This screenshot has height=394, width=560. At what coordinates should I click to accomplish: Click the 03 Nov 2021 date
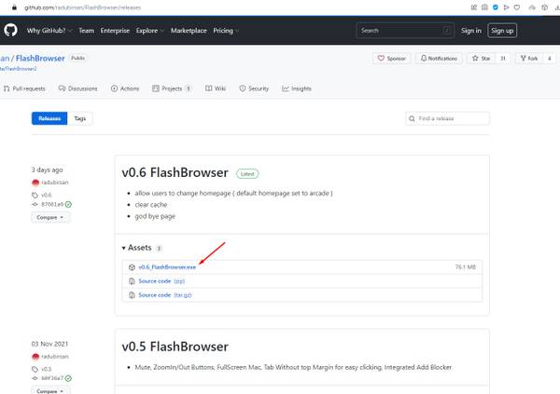point(49,344)
